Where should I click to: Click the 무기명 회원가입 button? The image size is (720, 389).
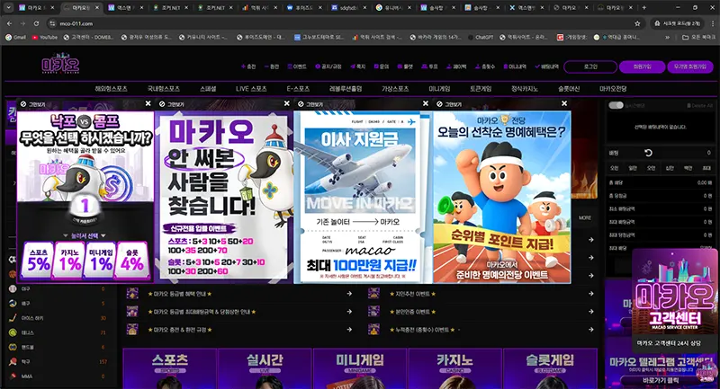690,66
